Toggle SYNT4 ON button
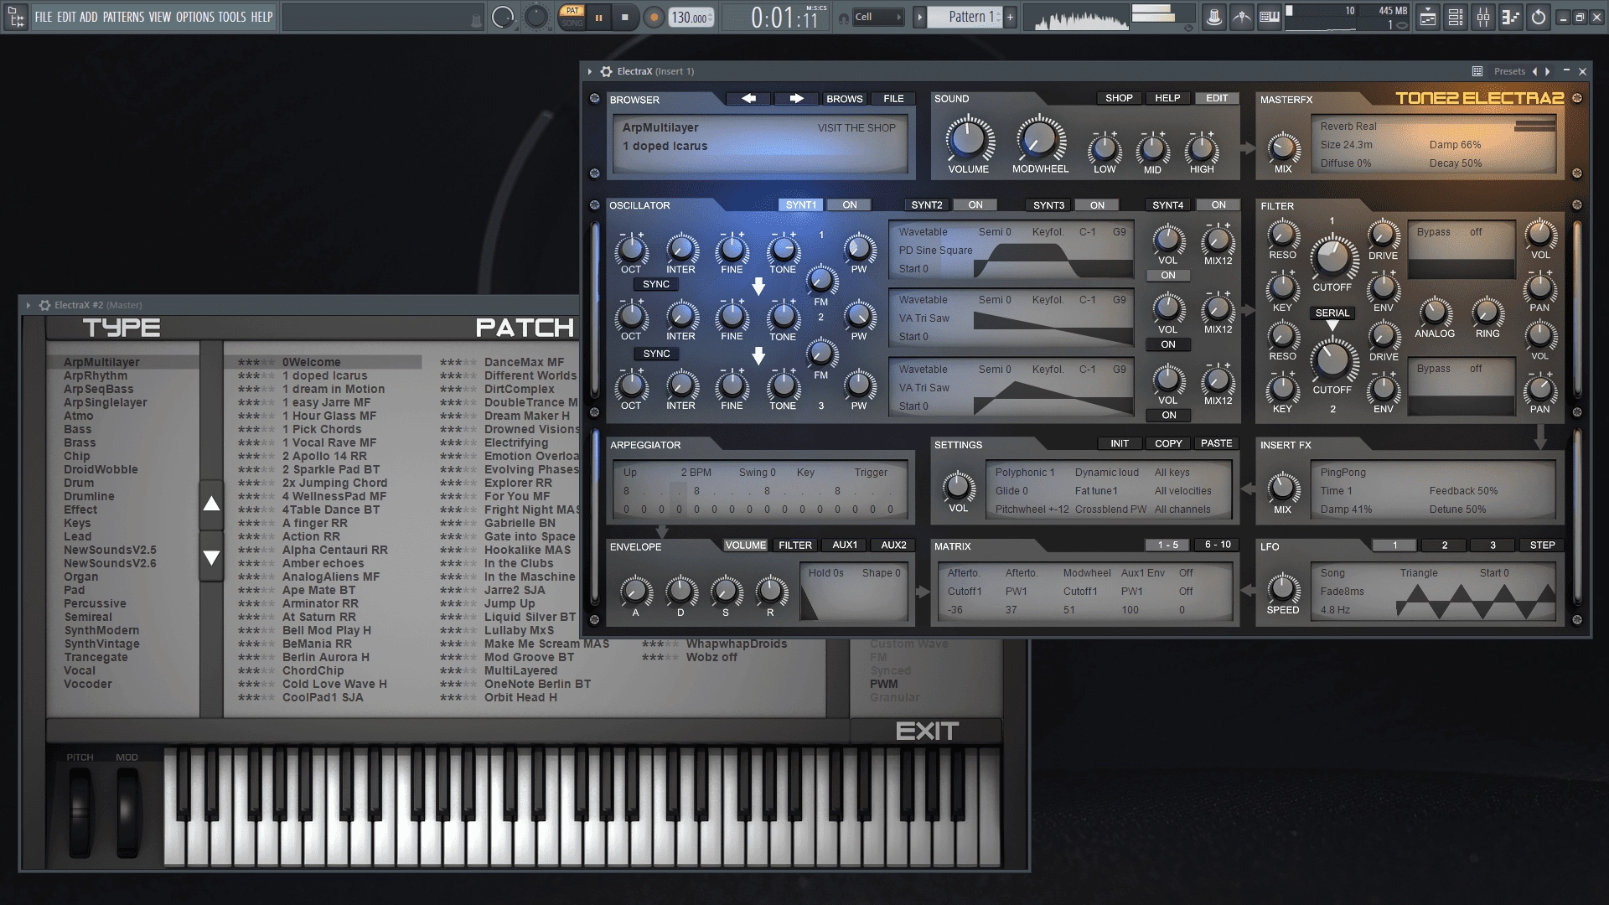 [x=1218, y=205]
